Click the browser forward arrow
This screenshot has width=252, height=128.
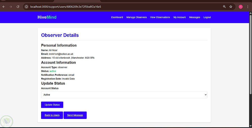pos(11,7)
